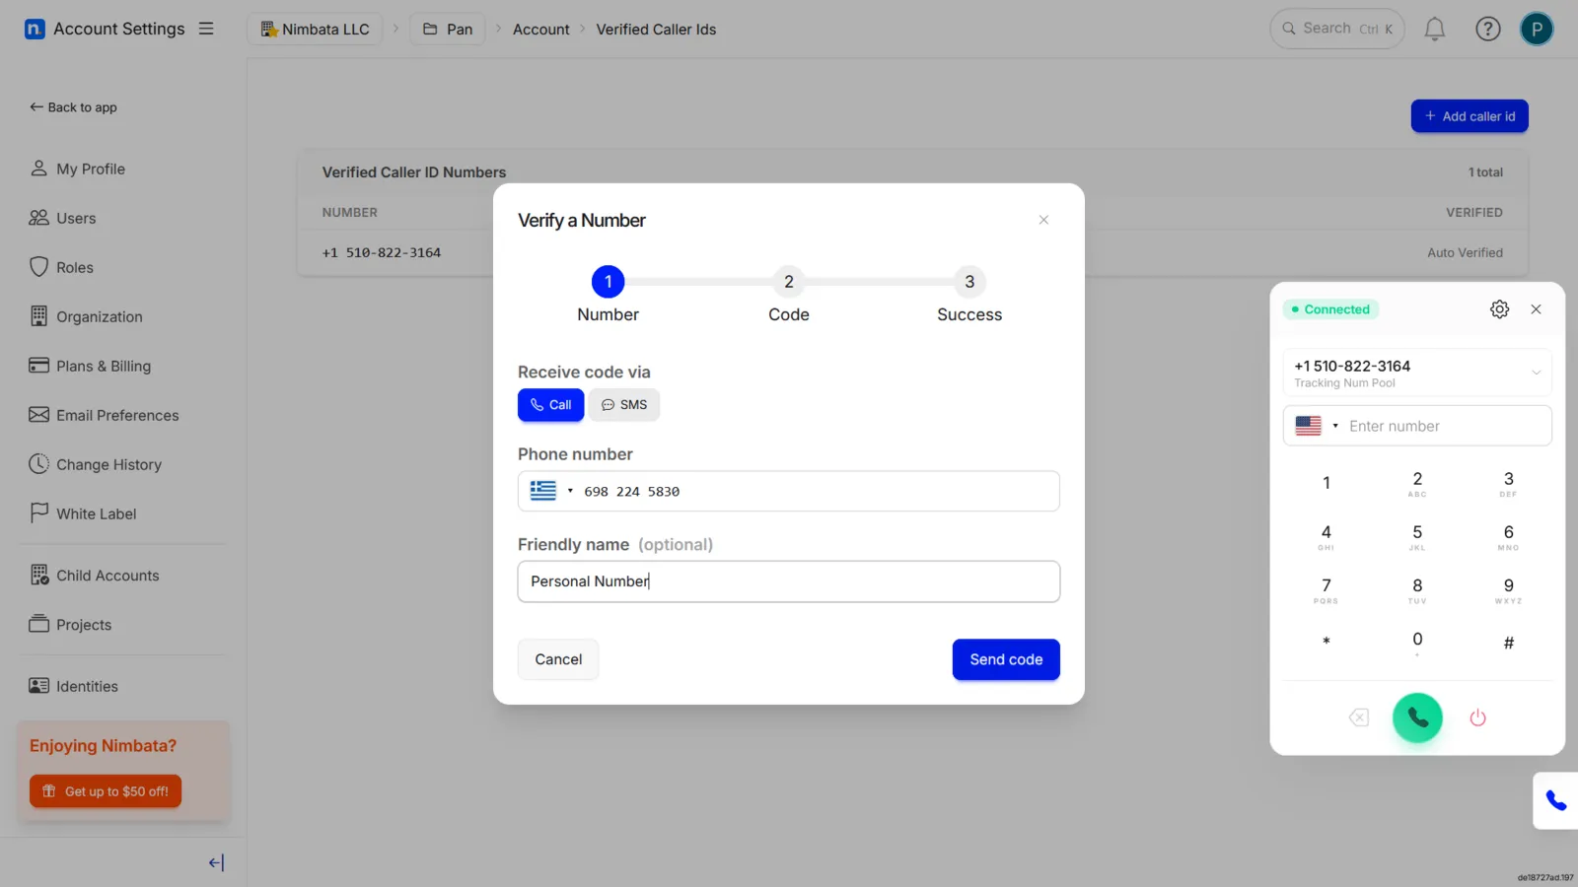1578x887 pixels.
Task: Open the user avatar P menu
Action: (x=1537, y=30)
